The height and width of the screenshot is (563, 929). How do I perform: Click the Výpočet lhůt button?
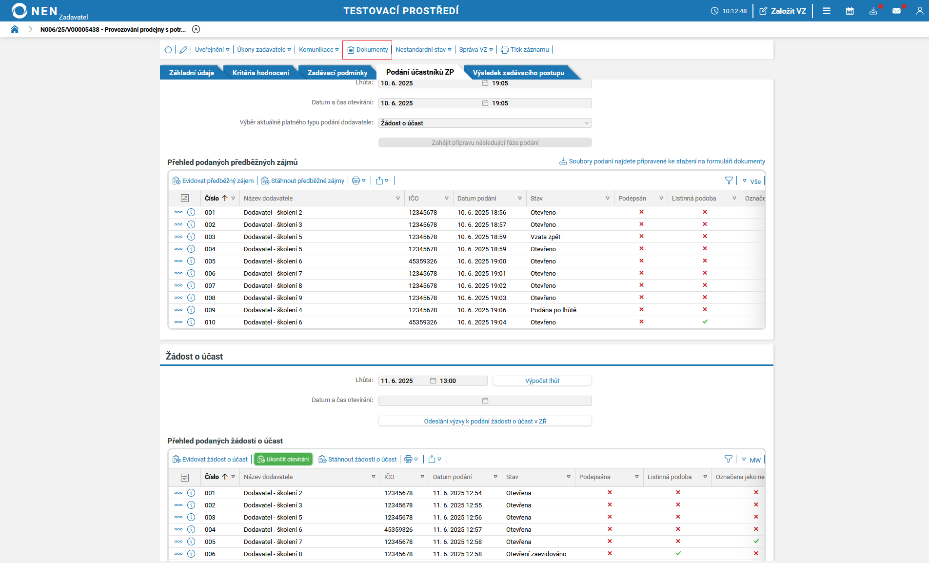[542, 381]
